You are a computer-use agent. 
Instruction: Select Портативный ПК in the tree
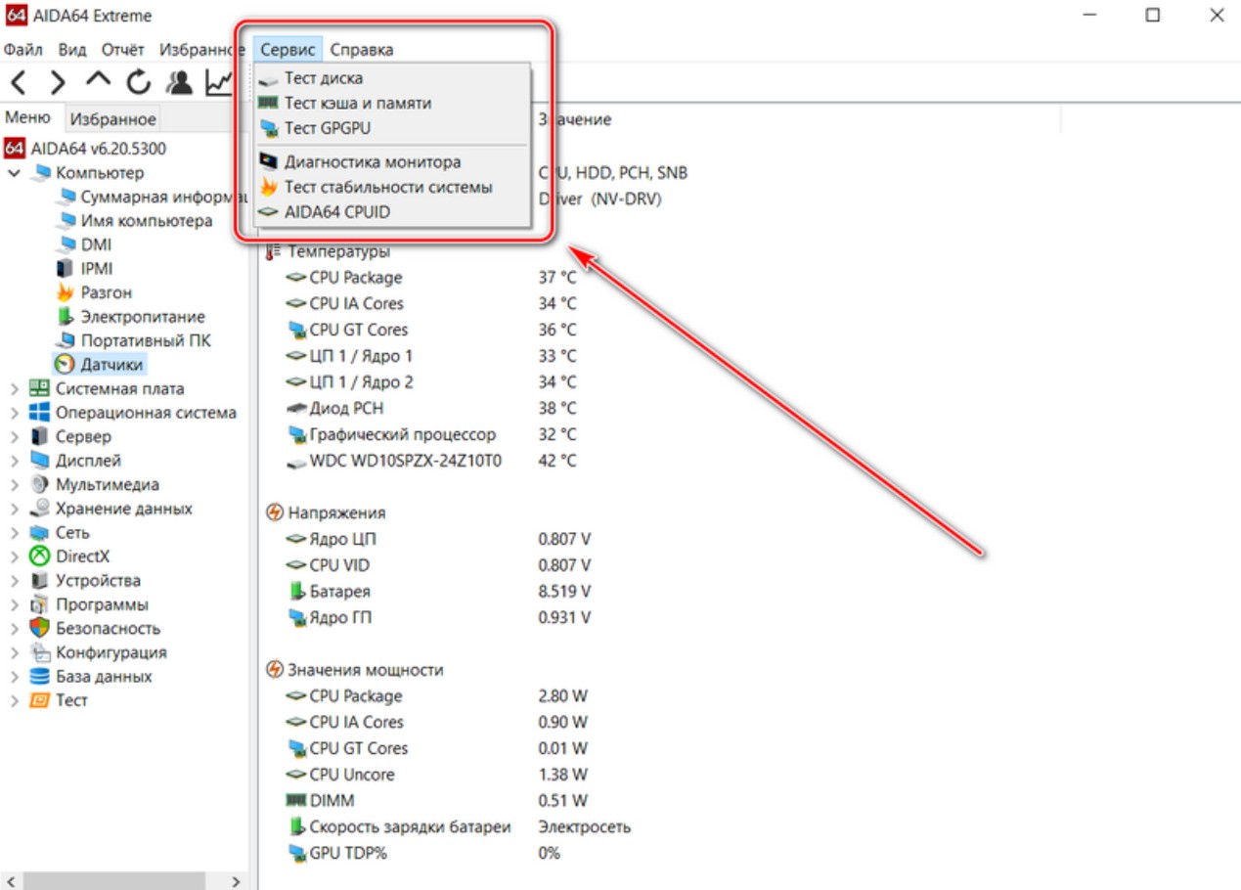146,340
